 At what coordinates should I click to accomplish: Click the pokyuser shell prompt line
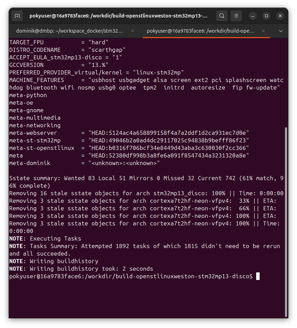(134, 276)
